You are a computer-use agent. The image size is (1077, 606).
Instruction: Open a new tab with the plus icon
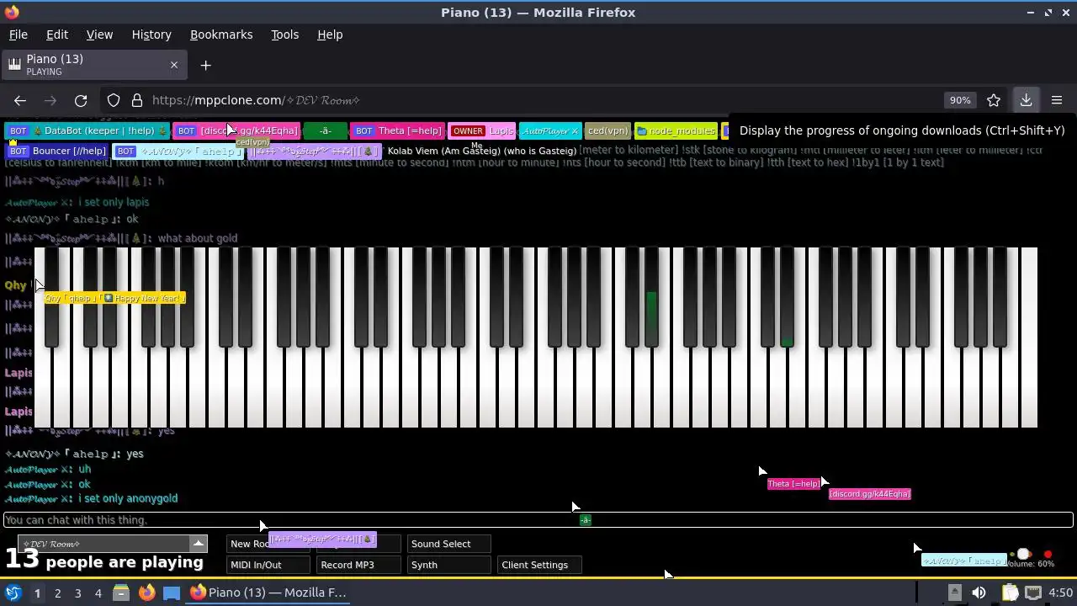[205, 65]
